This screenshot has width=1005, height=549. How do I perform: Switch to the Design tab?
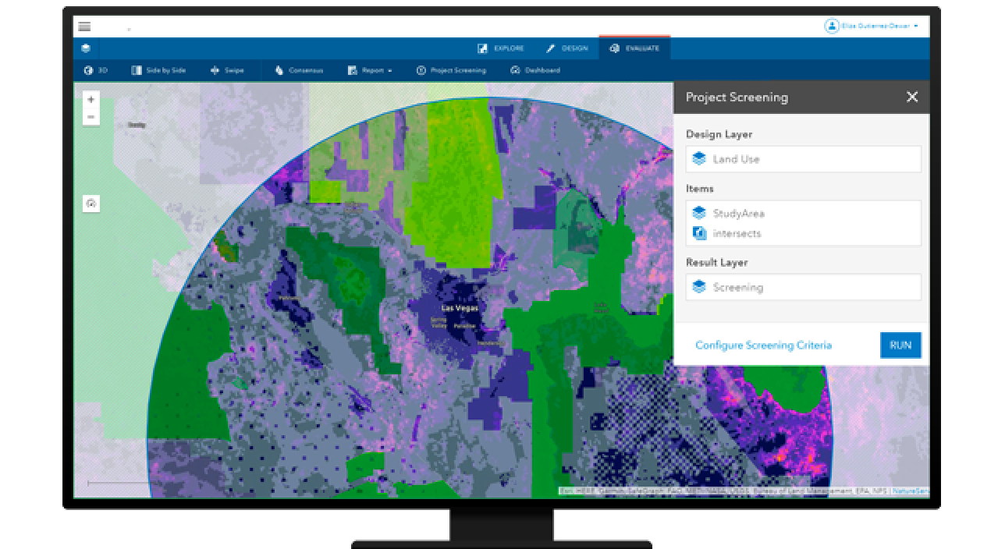point(567,48)
